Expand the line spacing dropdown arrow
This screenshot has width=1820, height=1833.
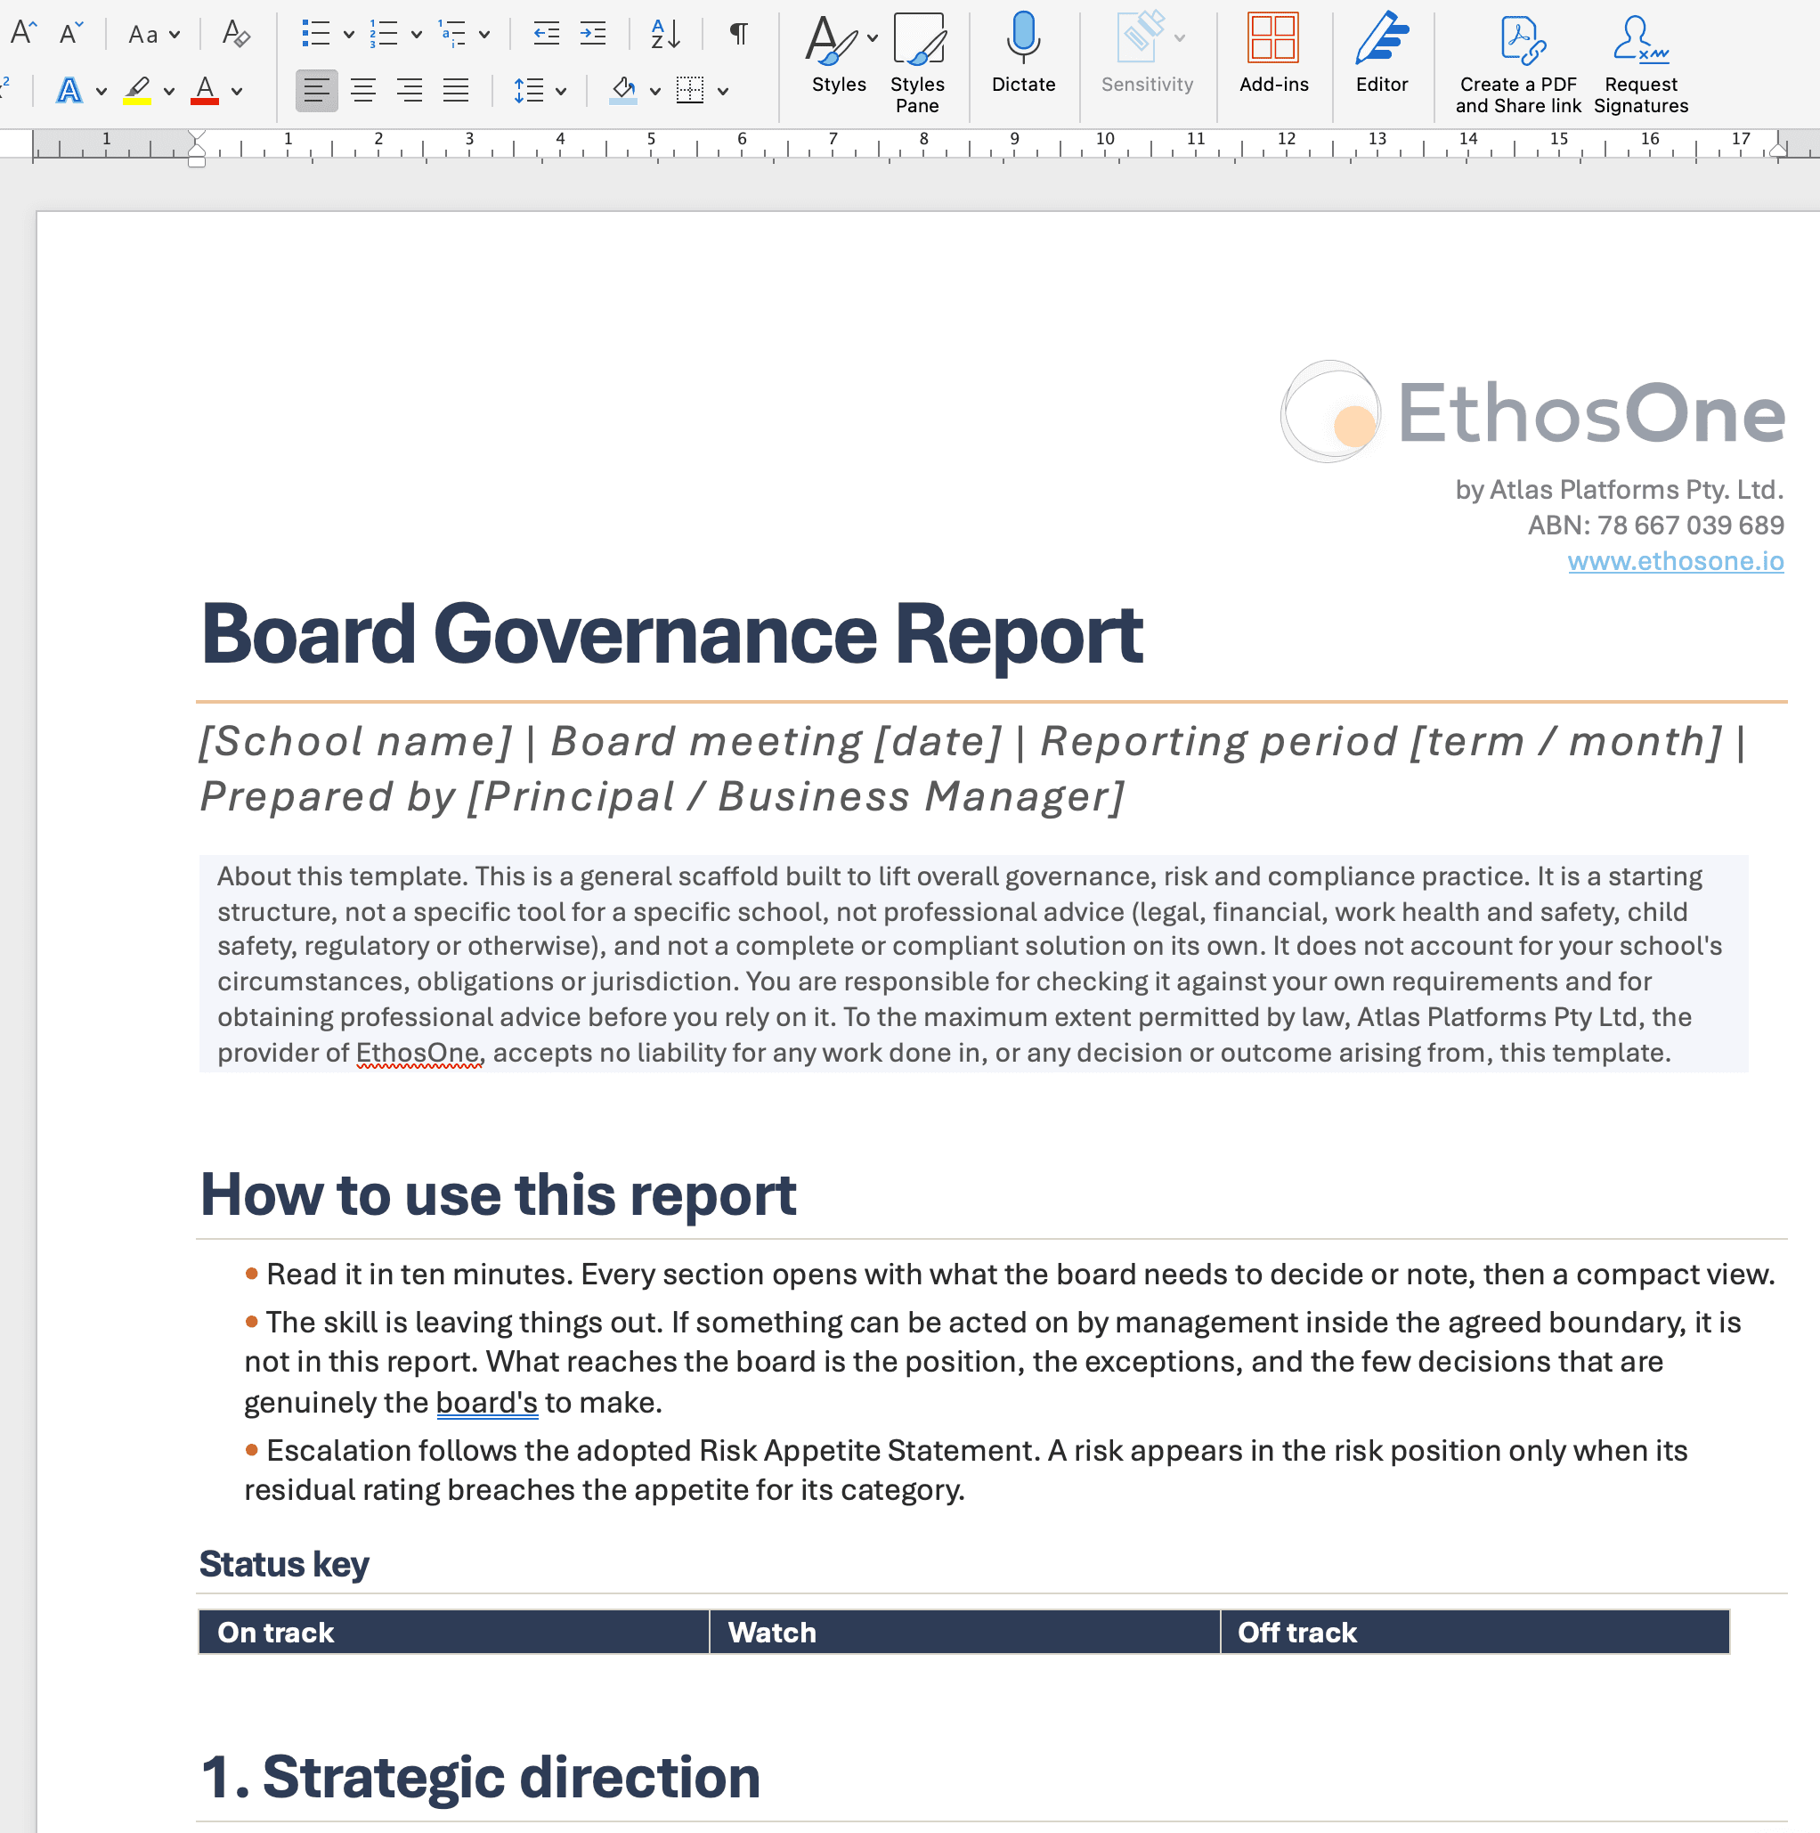pyautogui.click(x=560, y=92)
